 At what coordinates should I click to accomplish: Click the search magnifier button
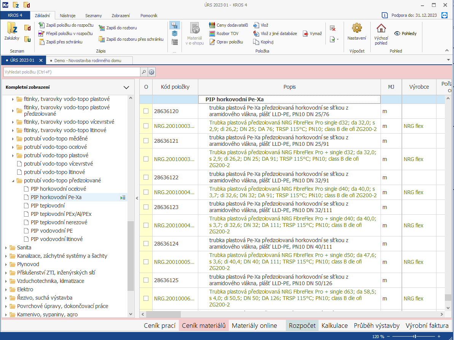143,72
